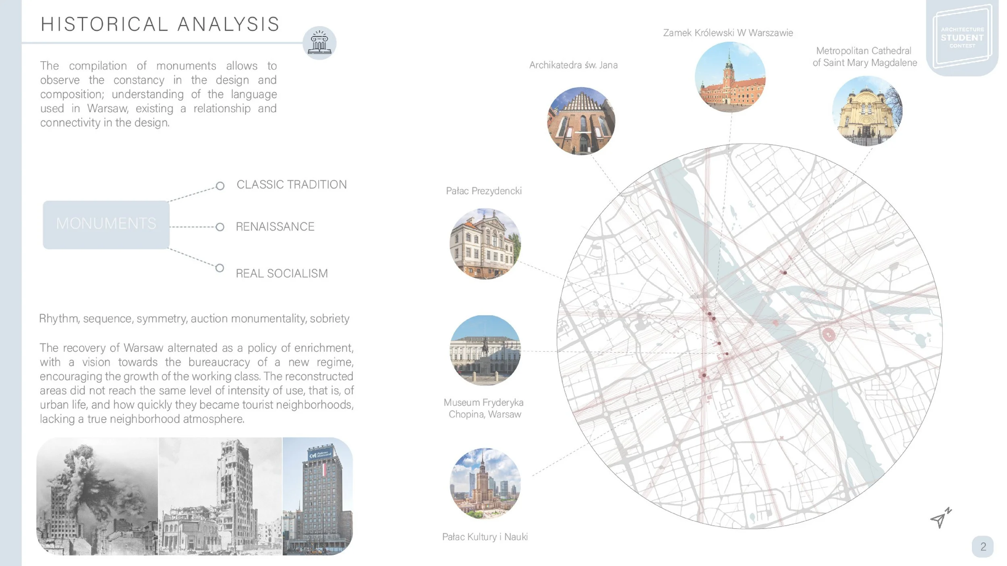Screen dimensions: 1007x566
Task: Select the Pałac Kultury i Nauki circular photo
Action: tap(485, 483)
